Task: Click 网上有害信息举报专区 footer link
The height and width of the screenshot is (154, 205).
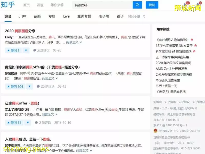Action: [181, 114]
